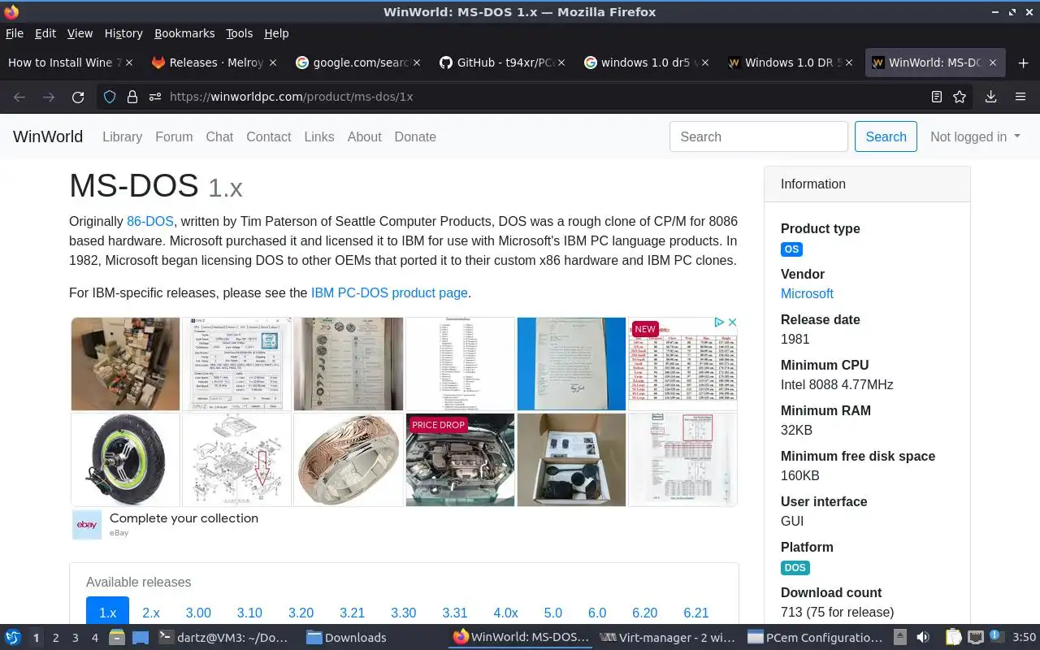Viewport: 1040px width, 650px height.
Task: Open a new tab with plus button
Action: click(1023, 63)
